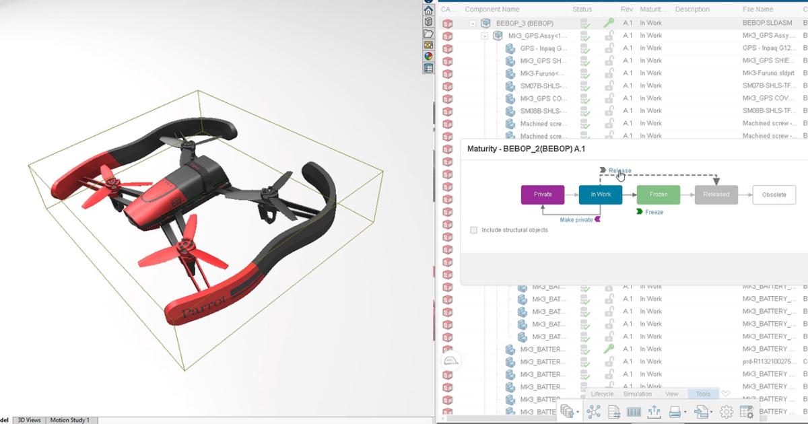Click the round helmet icon at the panel's left edge

[450, 361]
